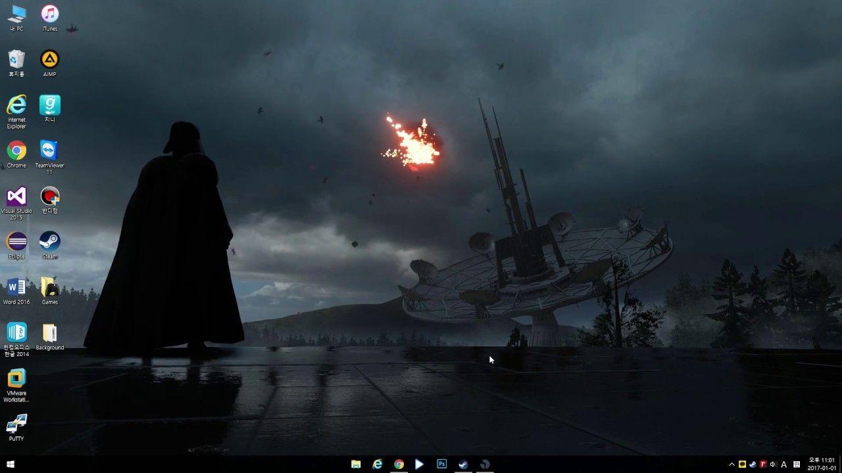Select the AIMP desktop shortcut

pyautogui.click(x=49, y=64)
